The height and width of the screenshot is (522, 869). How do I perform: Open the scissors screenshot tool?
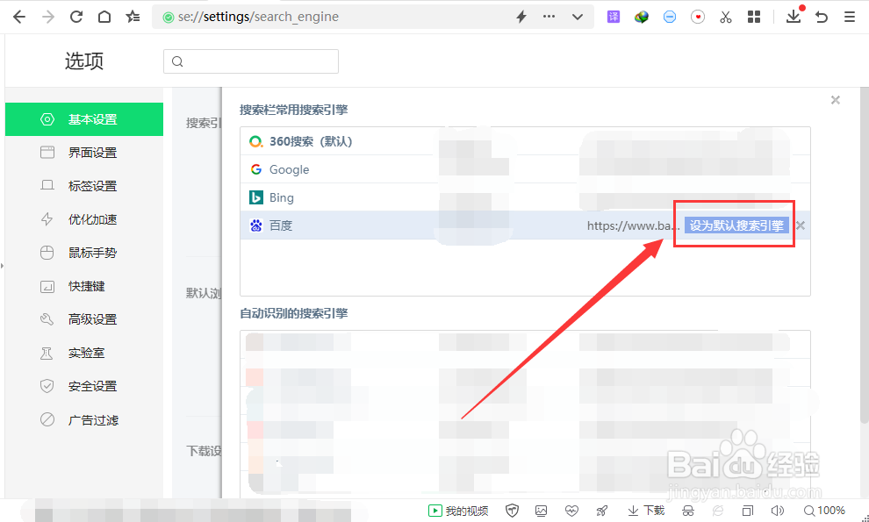coord(725,18)
